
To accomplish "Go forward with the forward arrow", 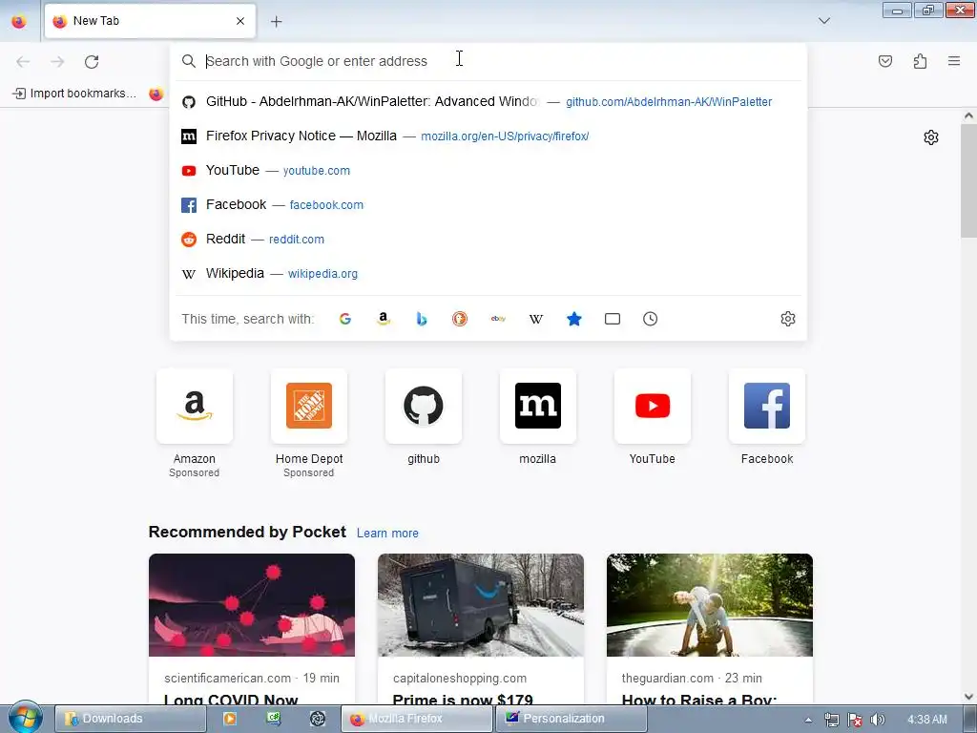I will tap(57, 61).
